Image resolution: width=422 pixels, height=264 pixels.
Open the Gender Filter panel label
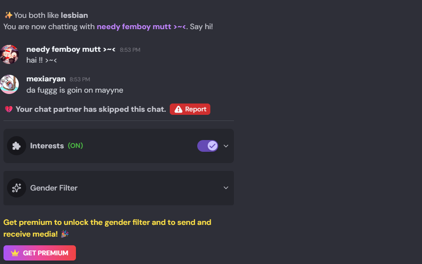(x=54, y=188)
